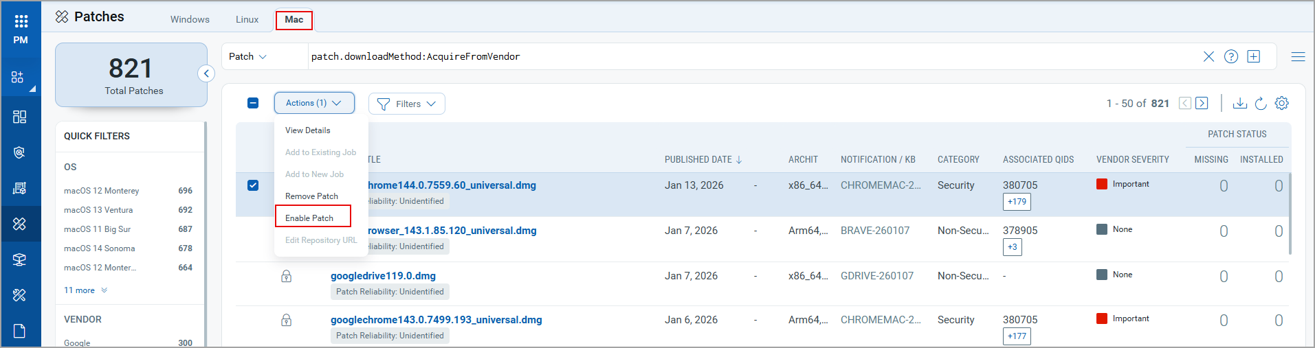Click the lock icon beside googledrive119.0.dmg
Image resolution: width=1315 pixels, height=348 pixels.
(x=287, y=276)
